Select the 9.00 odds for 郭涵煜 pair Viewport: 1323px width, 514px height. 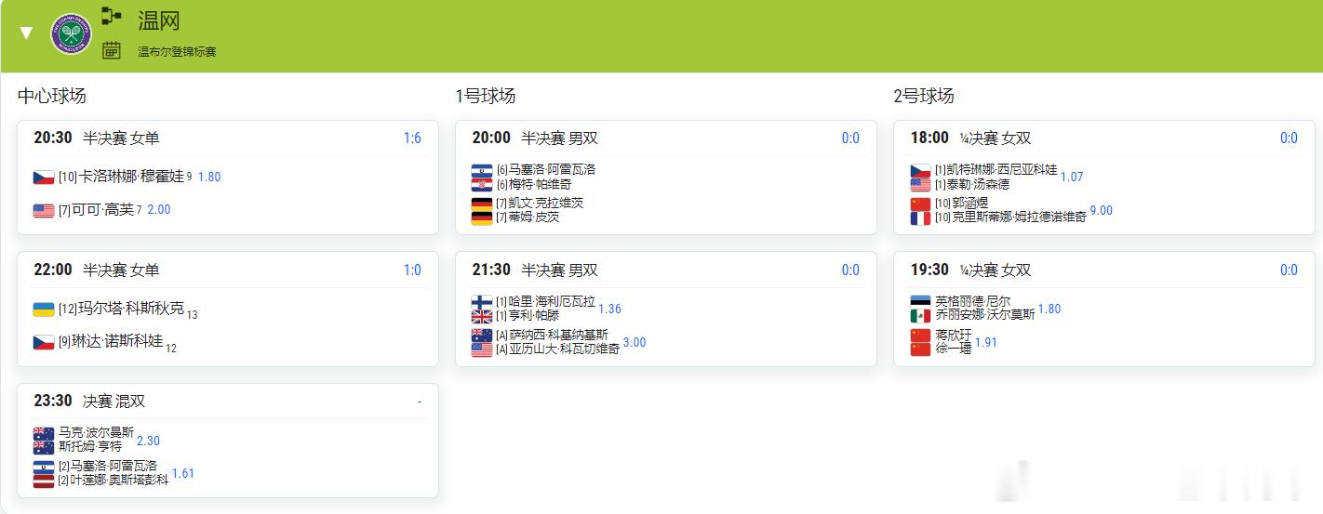coord(1102,211)
